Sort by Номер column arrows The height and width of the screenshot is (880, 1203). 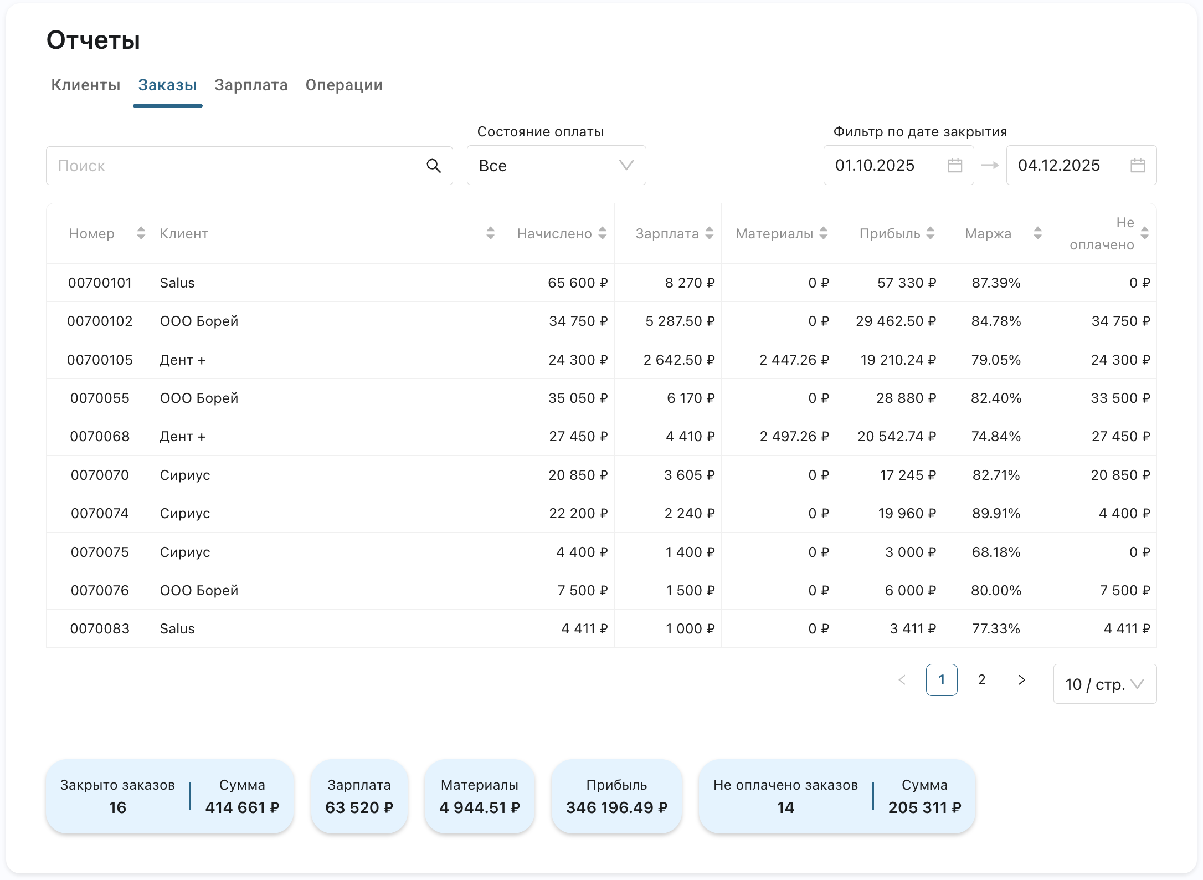coord(141,233)
